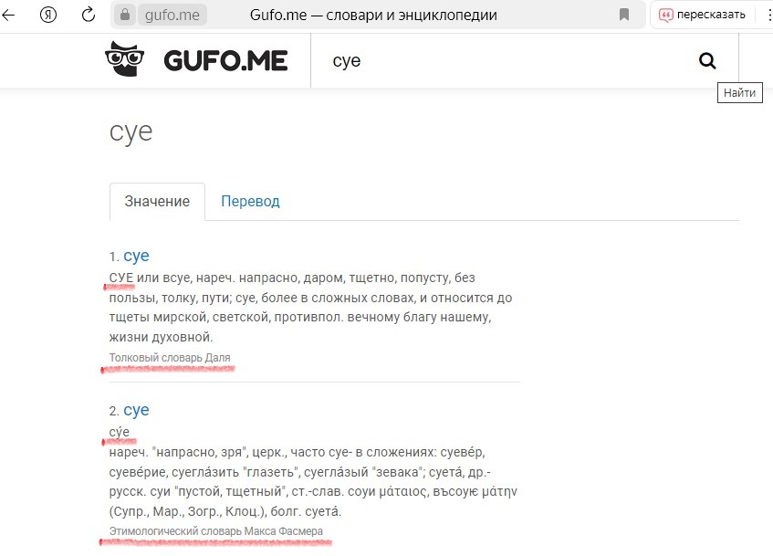Click into the search field containing 'суе'
The height and width of the screenshot is (556, 773).
pyautogui.click(x=502, y=61)
